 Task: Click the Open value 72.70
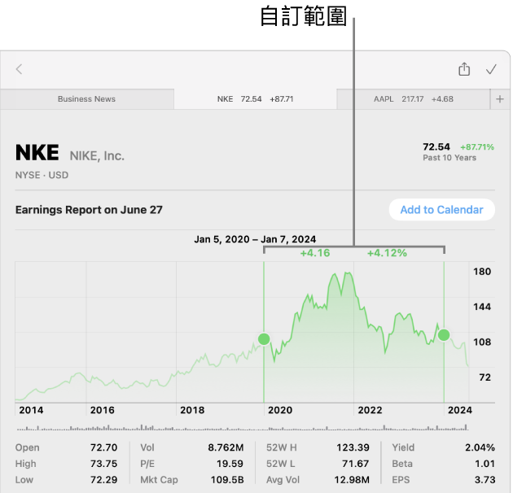(103, 447)
